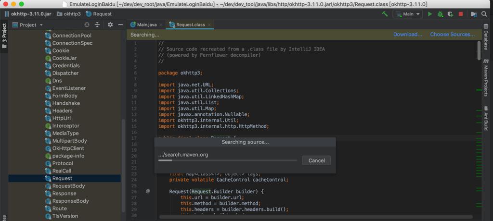Select Dispatcher class in tree
This screenshot has width=493, height=221.
(x=62, y=73)
